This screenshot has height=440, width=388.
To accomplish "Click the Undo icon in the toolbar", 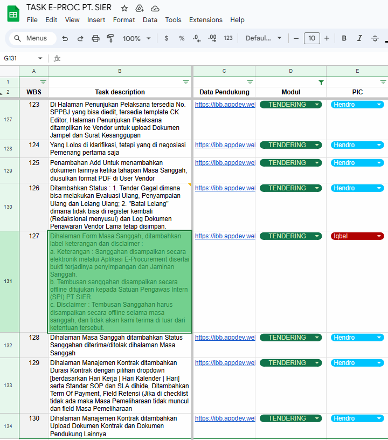I will pos(65,38).
